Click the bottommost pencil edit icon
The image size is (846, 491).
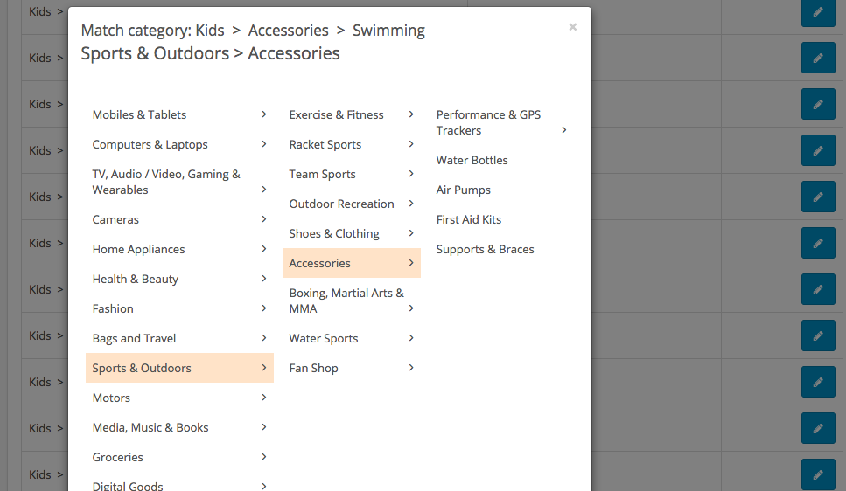pos(818,474)
